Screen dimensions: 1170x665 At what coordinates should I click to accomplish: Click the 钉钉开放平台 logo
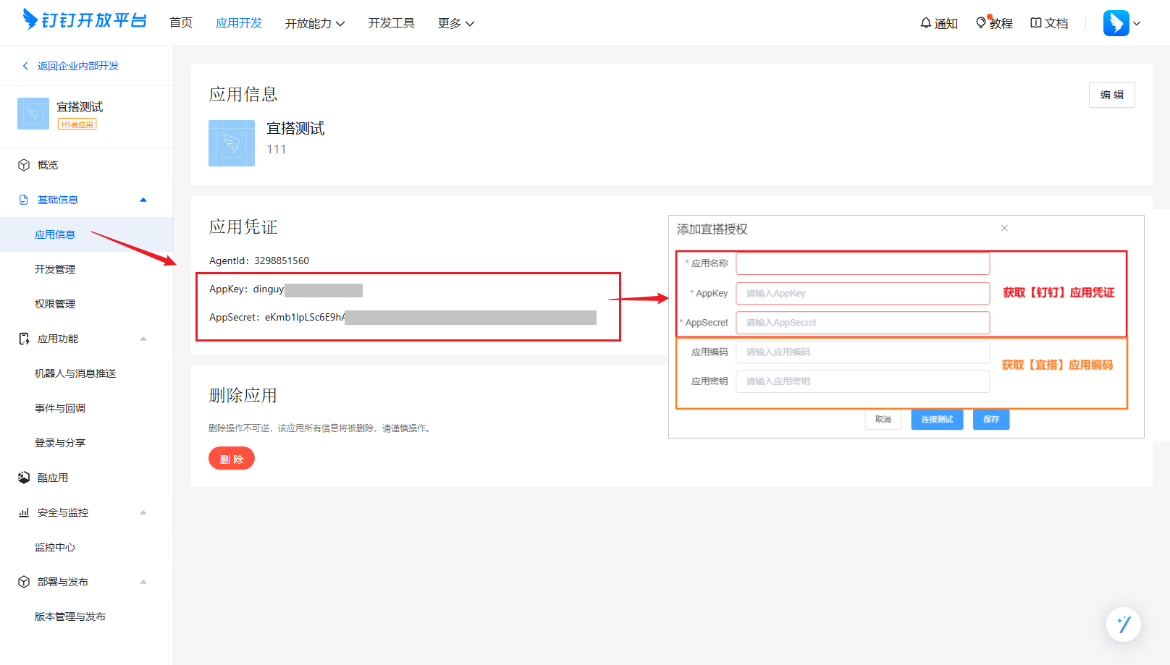pyautogui.click(x=85, y=20)
